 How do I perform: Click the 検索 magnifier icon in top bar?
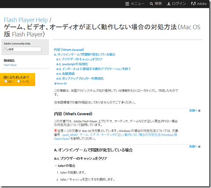click(151, 4)
